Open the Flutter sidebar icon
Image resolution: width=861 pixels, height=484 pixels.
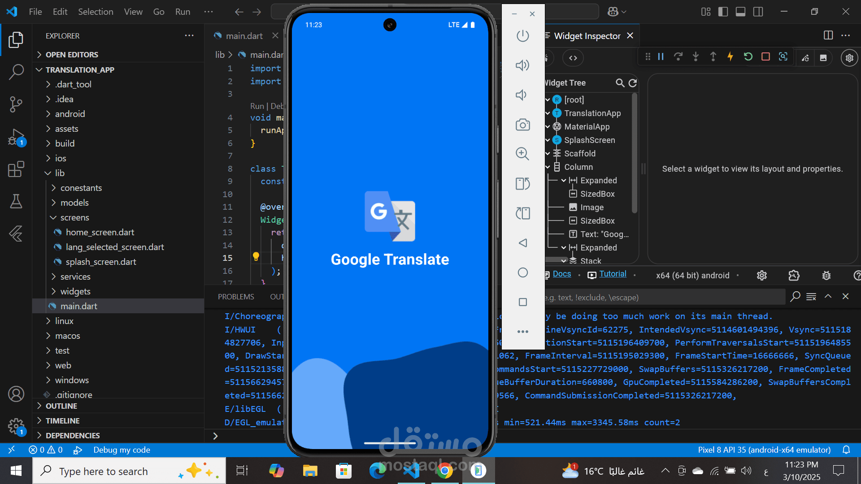coord(16,233)
